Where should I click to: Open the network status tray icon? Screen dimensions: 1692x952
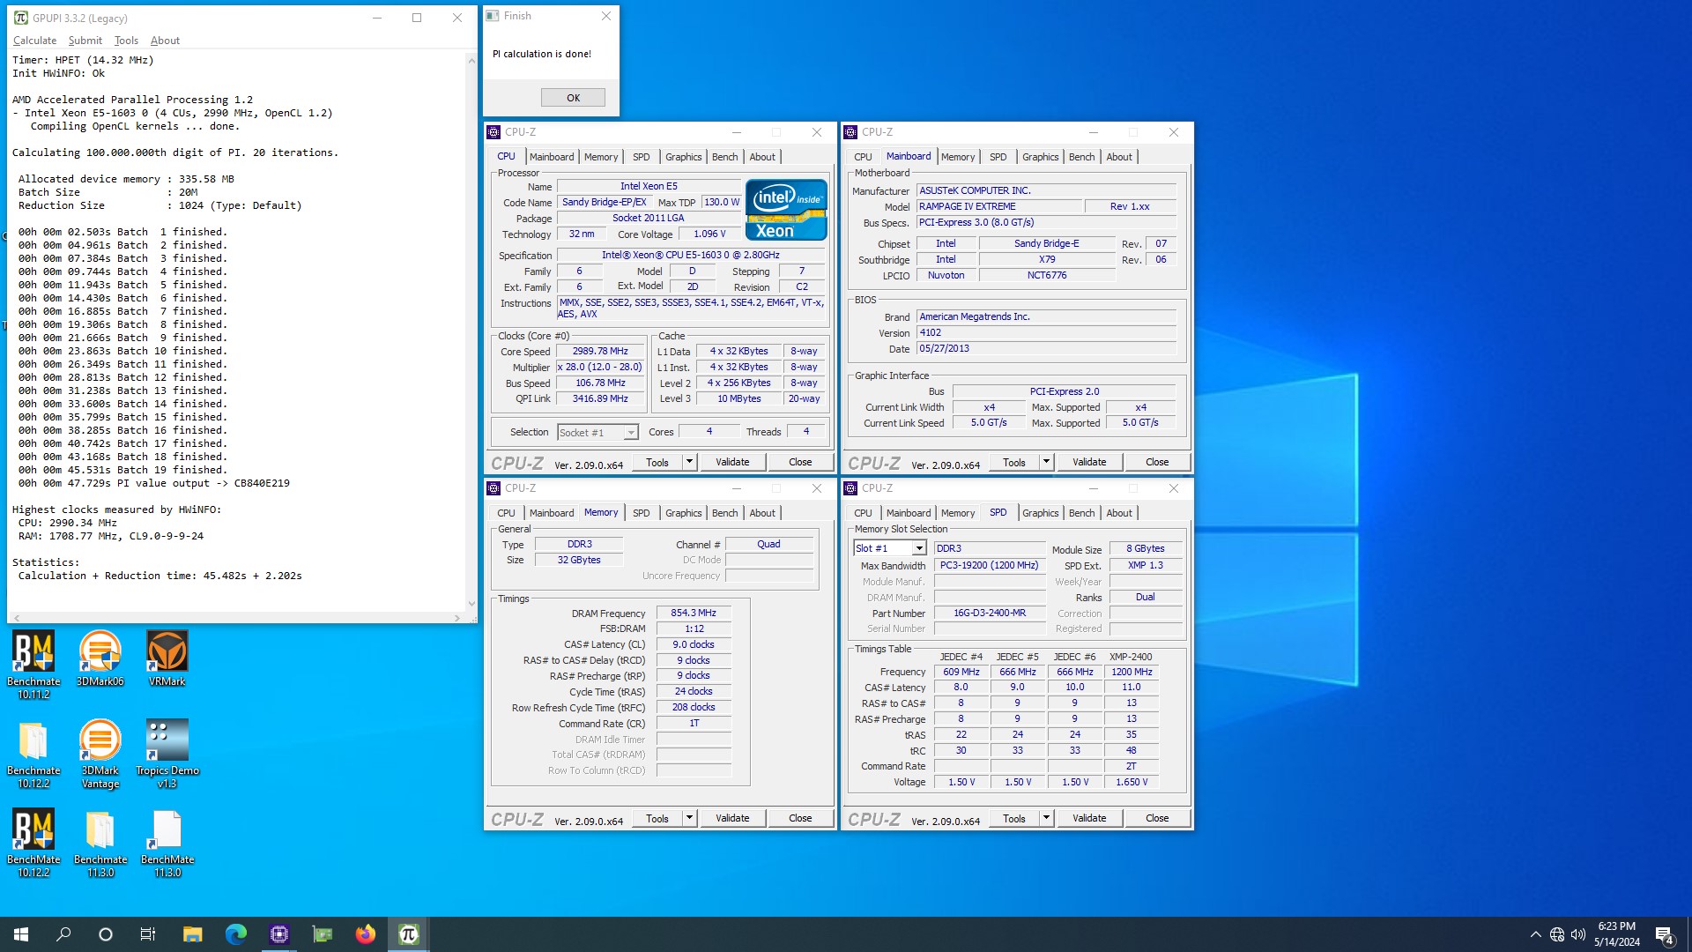(x=1557, y=934)
